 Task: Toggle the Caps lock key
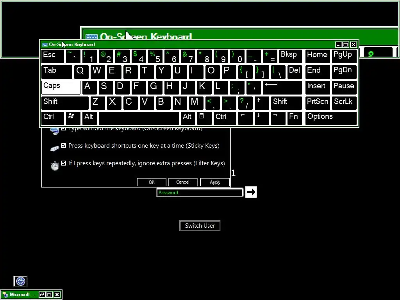click(x=61, y=87)
